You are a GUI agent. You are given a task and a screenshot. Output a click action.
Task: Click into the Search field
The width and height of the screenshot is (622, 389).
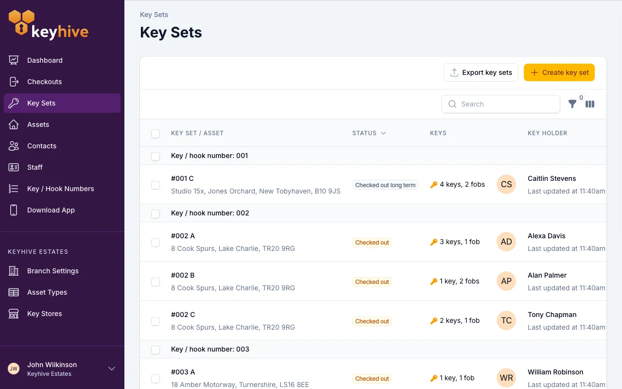coord(501,104)
